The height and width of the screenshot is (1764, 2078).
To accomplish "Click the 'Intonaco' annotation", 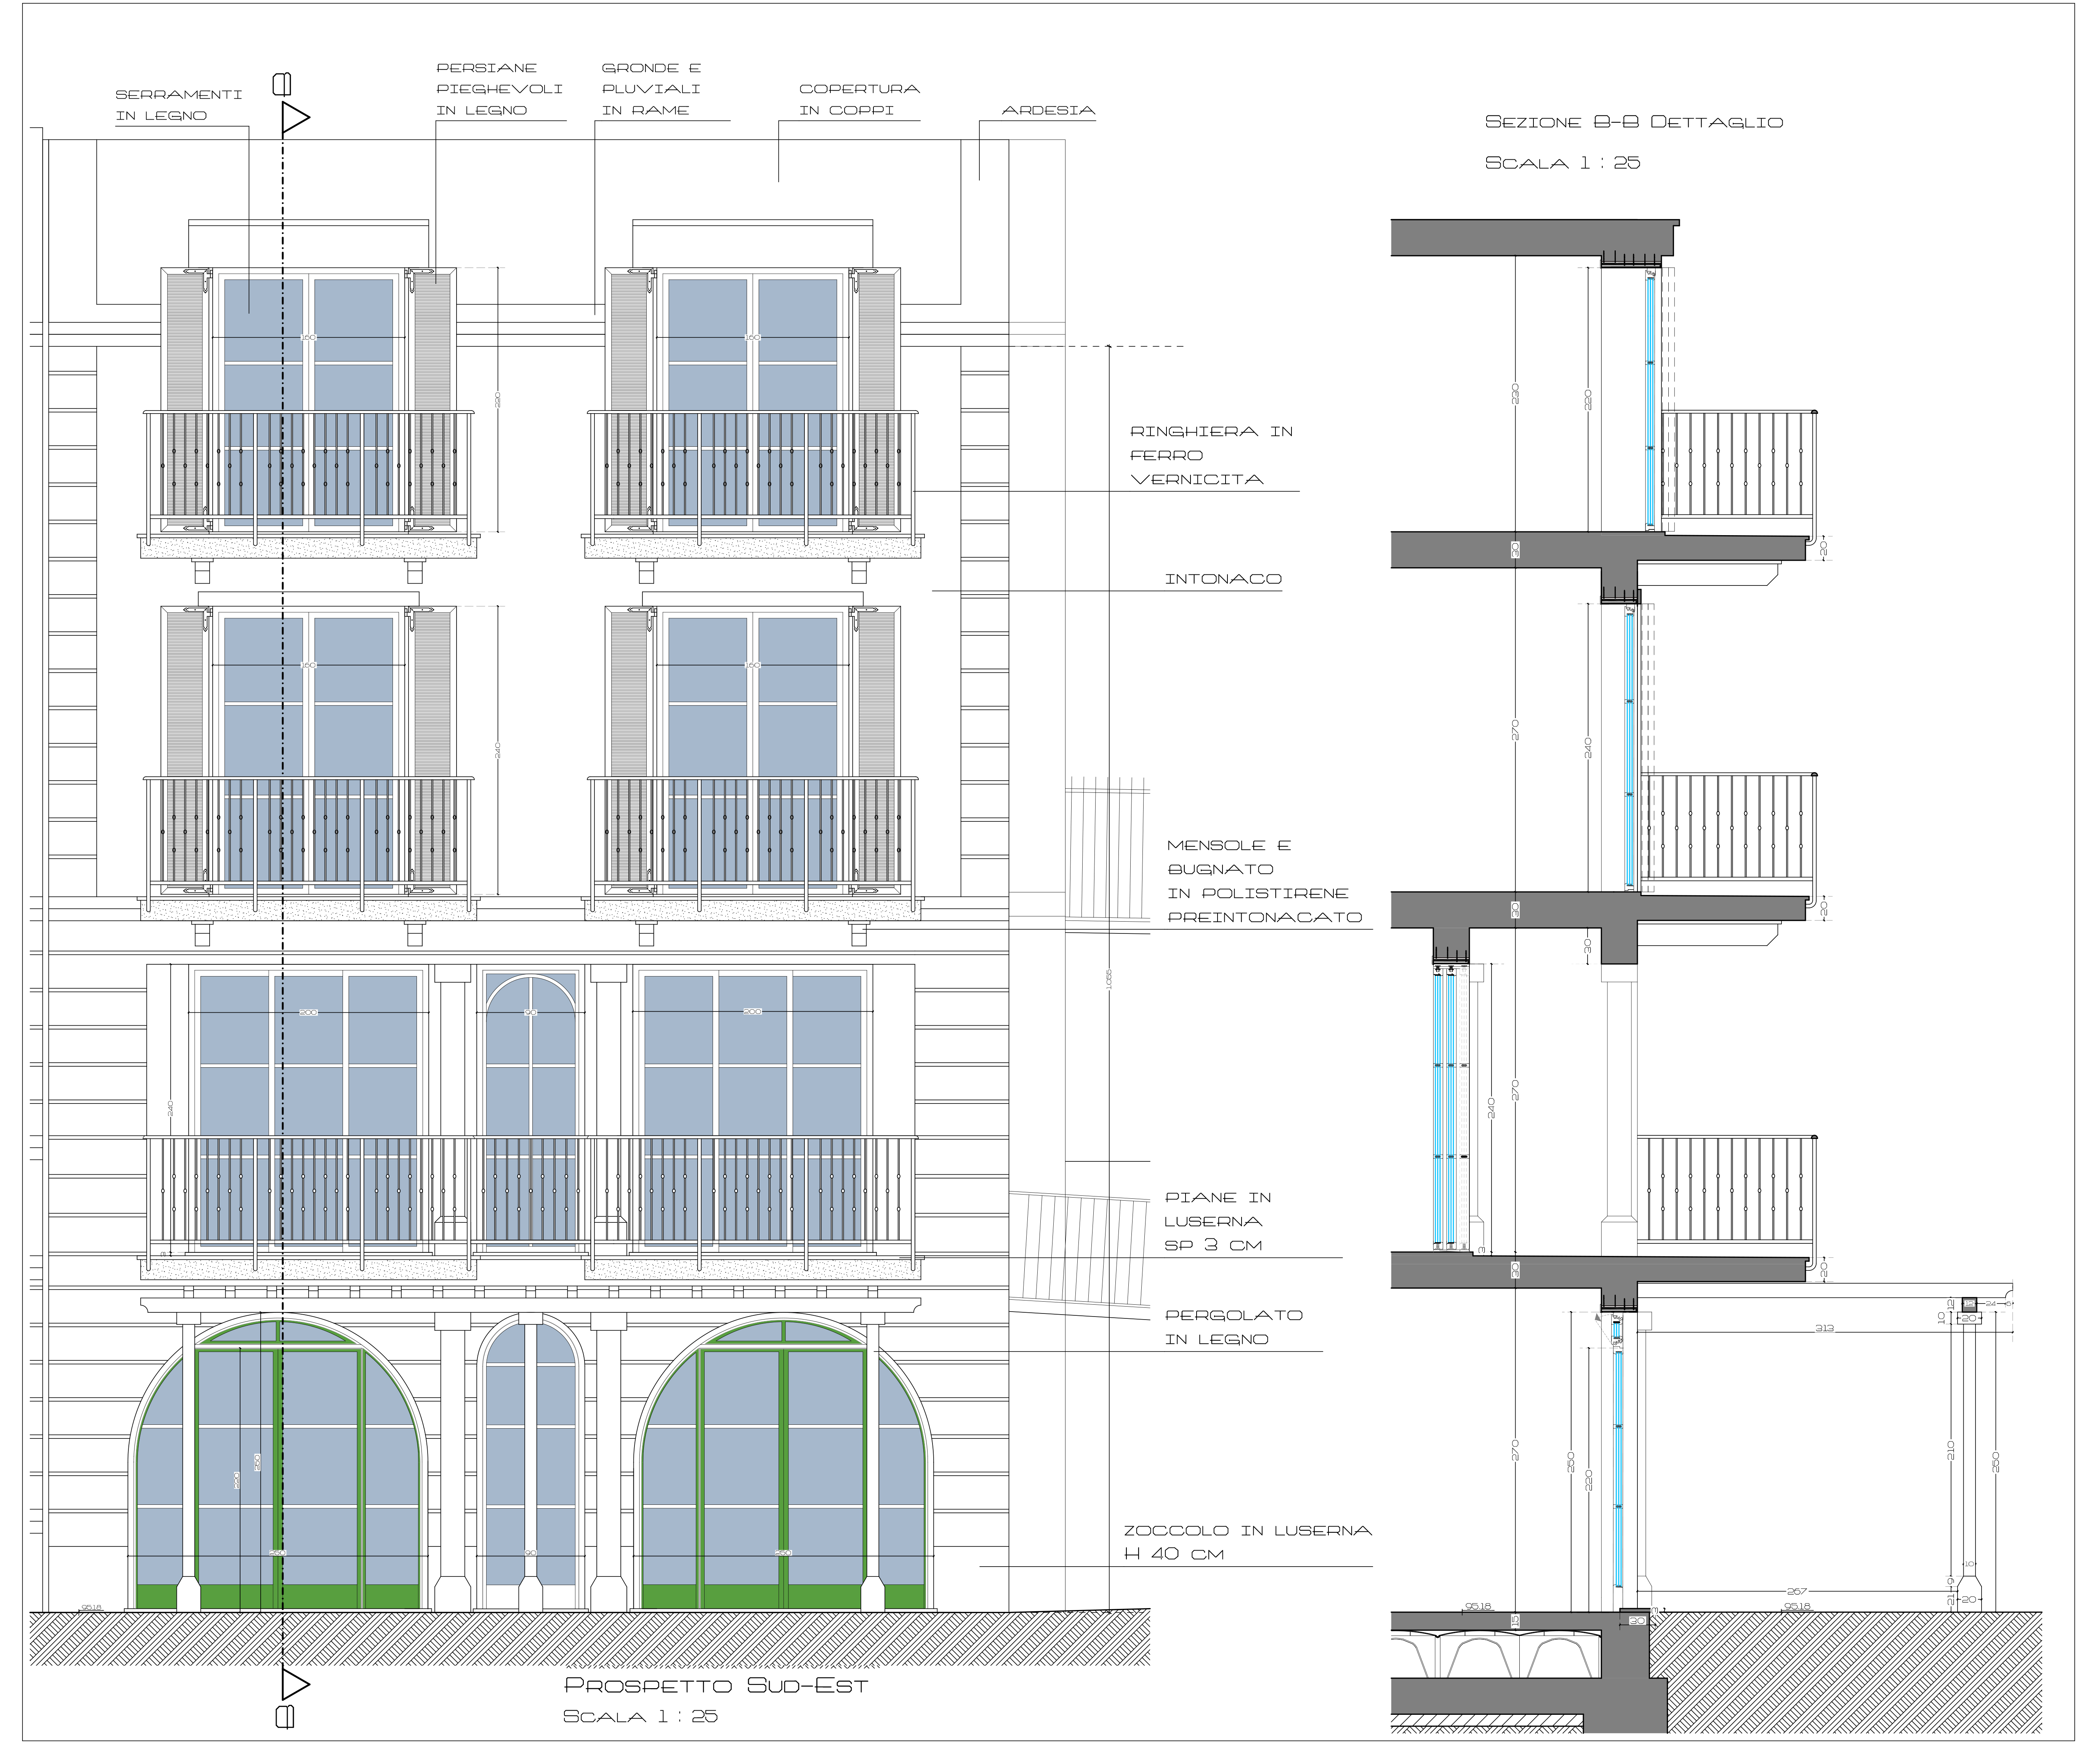I will (x=1222, y=579).
